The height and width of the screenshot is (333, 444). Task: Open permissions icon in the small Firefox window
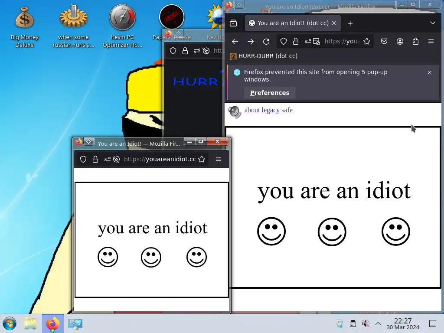(x=108, y=159)
